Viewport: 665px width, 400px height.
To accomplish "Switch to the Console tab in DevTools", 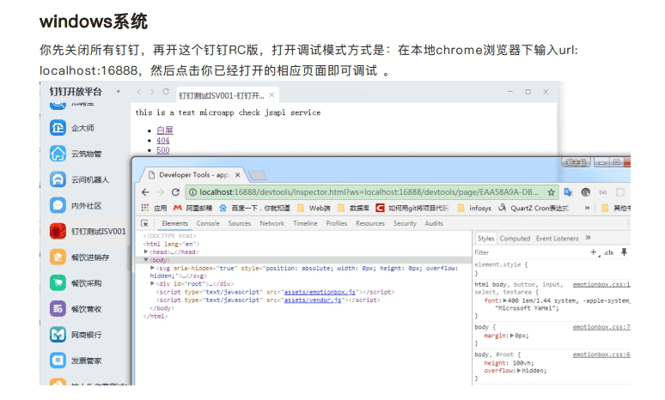I will pyautogui.click(x=208, y=223).
